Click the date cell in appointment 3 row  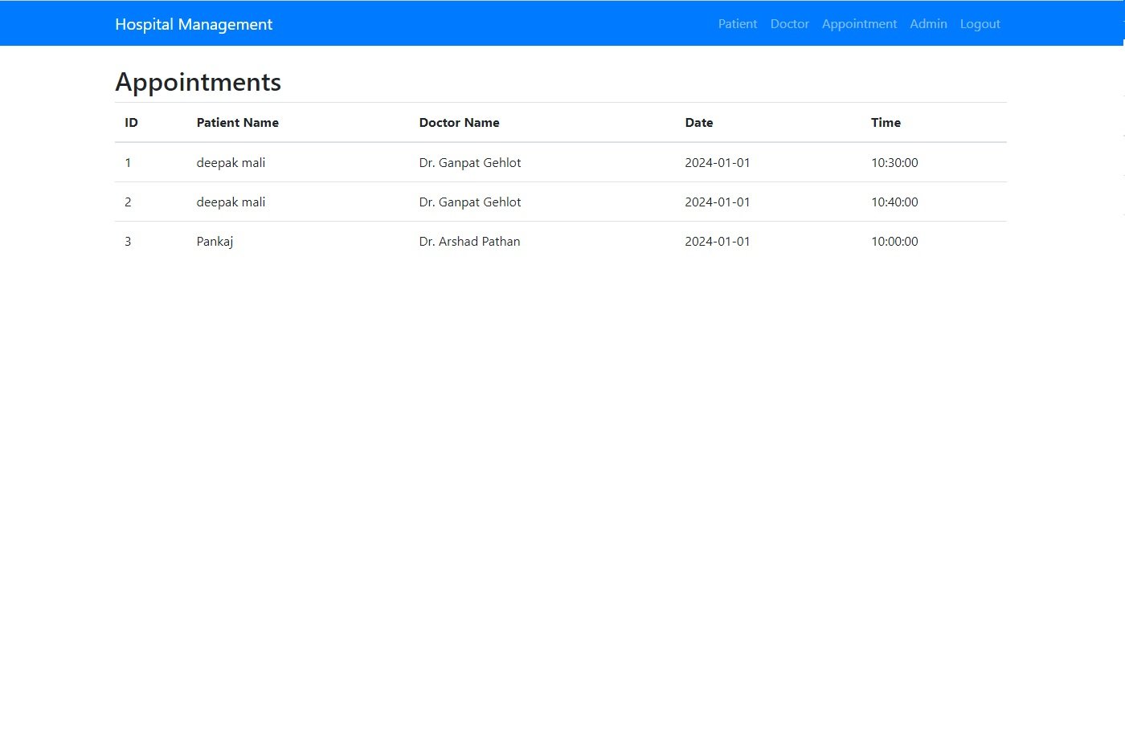click(717, 242)
